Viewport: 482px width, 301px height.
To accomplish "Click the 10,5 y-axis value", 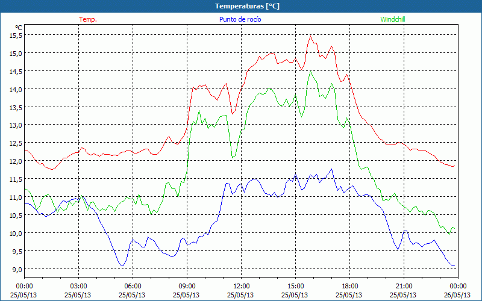I will tap(16, 215).
